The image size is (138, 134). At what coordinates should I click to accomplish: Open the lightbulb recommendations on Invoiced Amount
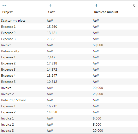(134, 6)
